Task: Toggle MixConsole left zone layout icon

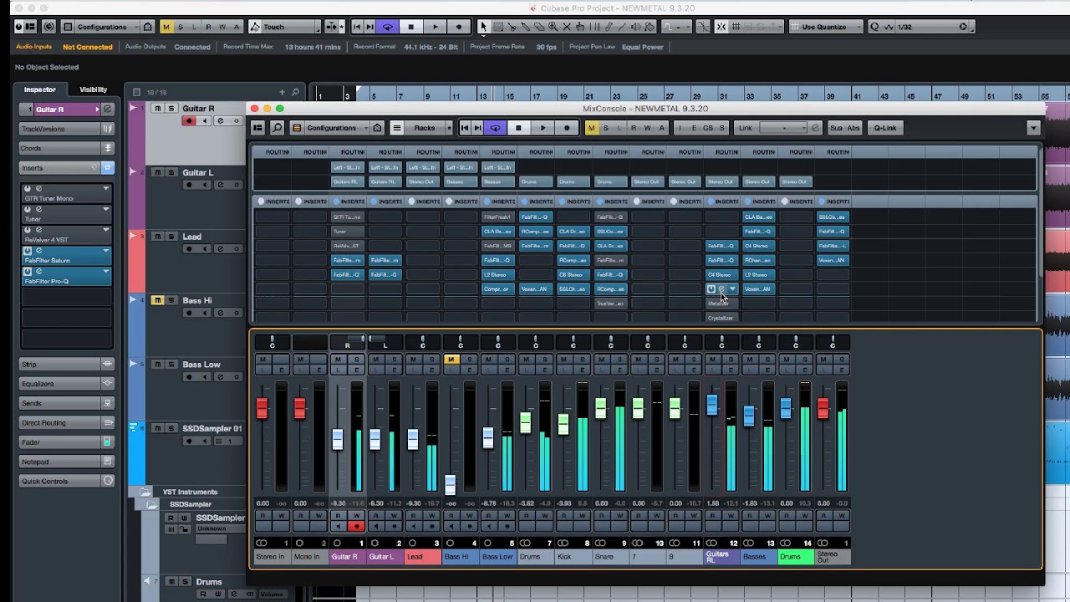Action: click(x=258, y=128)
